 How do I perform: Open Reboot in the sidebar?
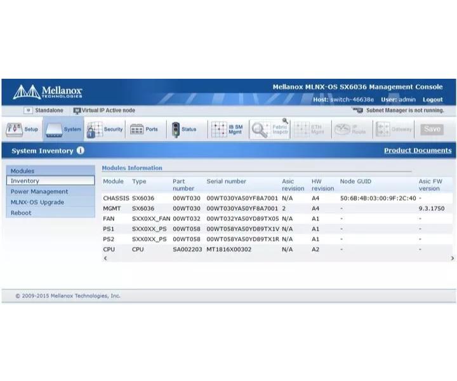(x=50, y=213)
